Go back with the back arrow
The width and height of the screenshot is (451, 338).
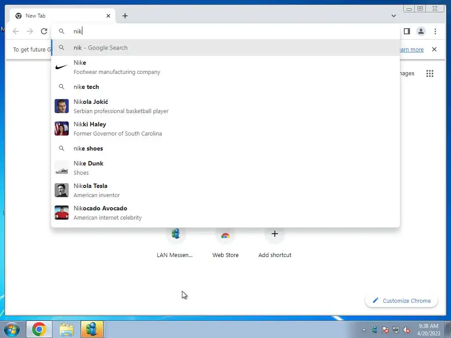(16, 31)
